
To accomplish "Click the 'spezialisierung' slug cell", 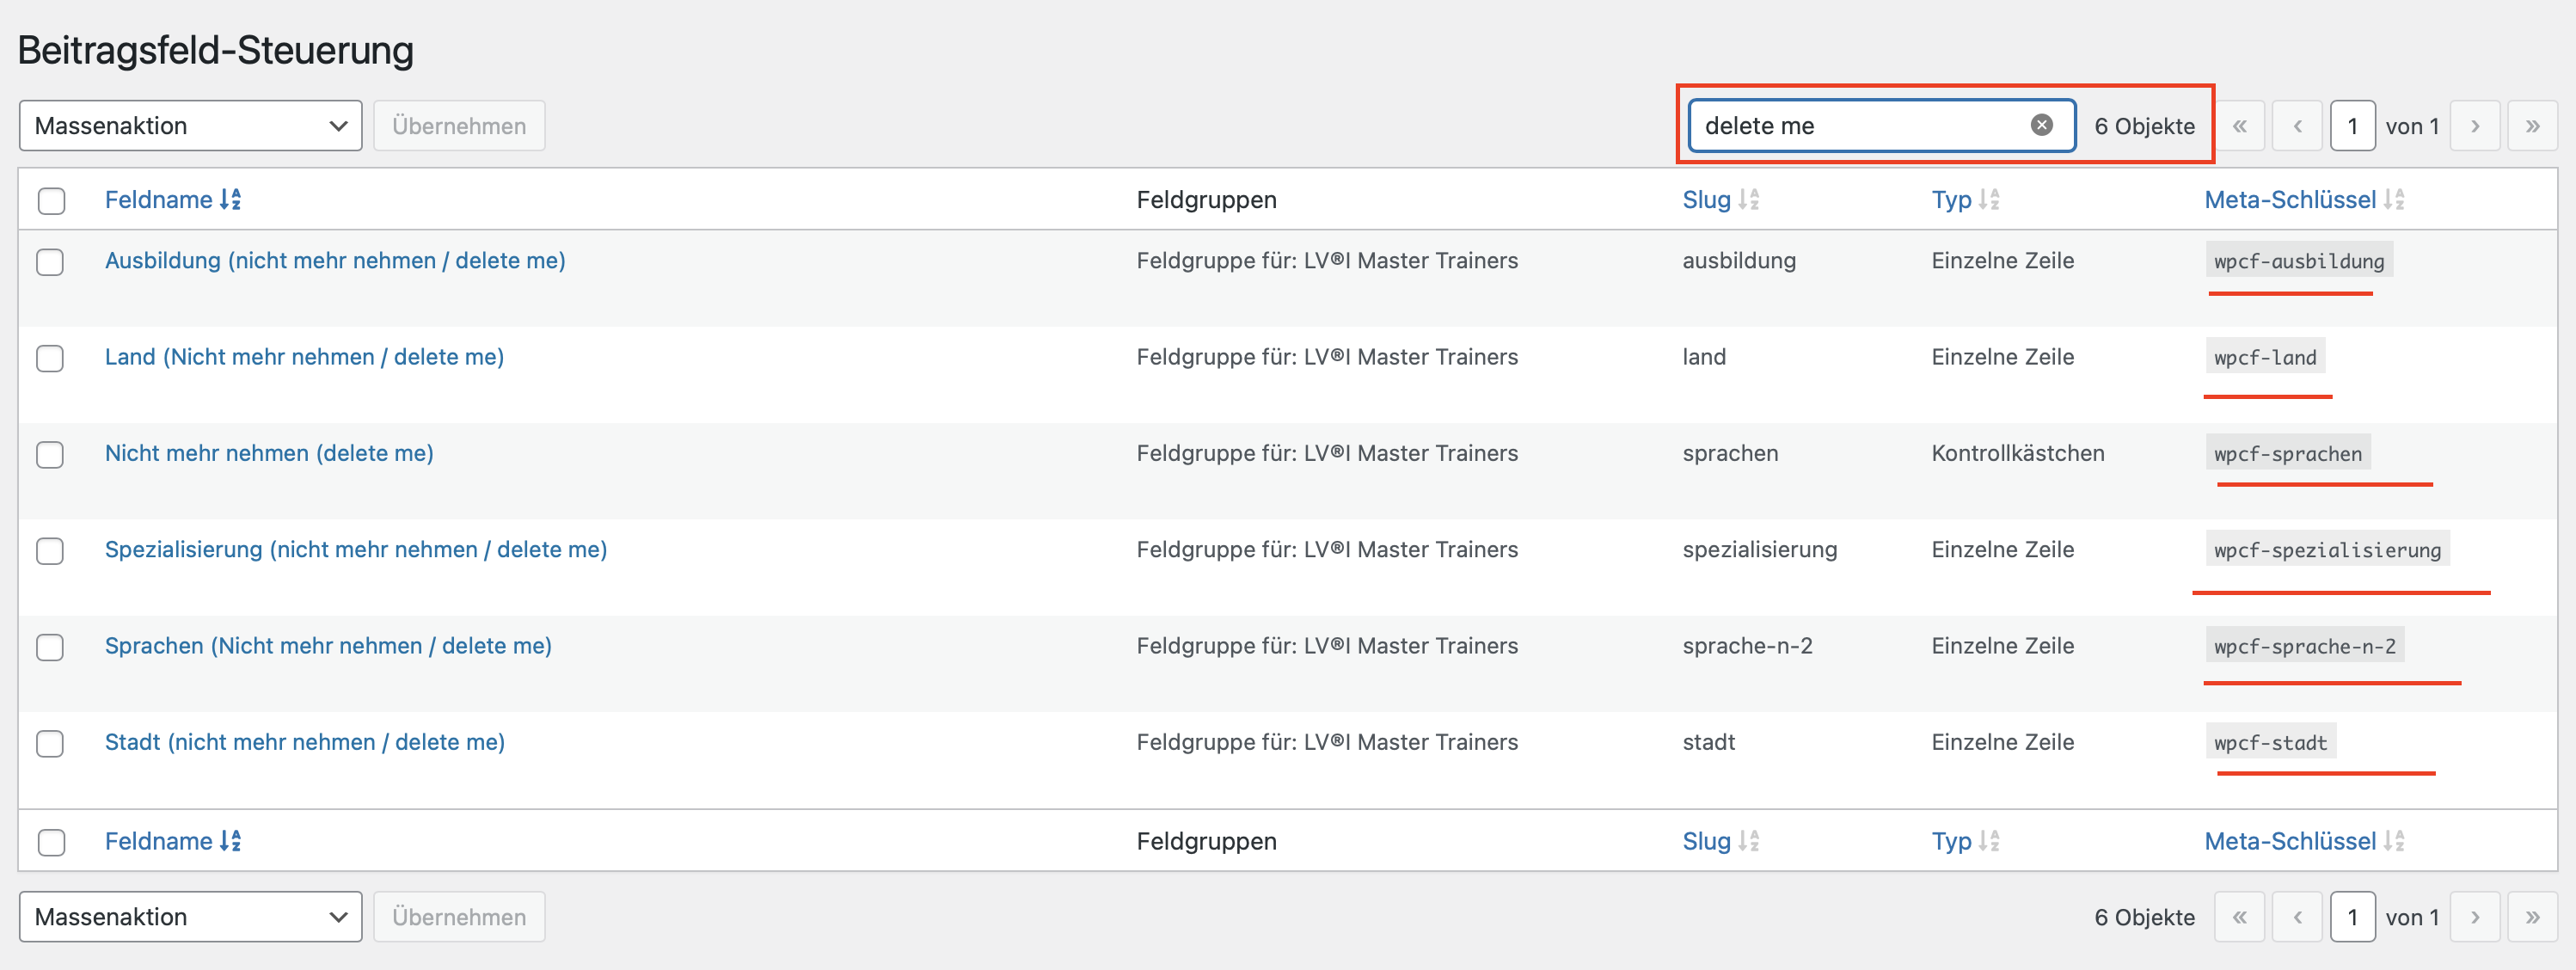I will (1760, 550).
